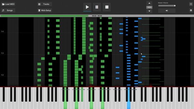This screenshot has width=194, height=109.
Task: Mute audio with the speaker button
Action: [167, 11]
